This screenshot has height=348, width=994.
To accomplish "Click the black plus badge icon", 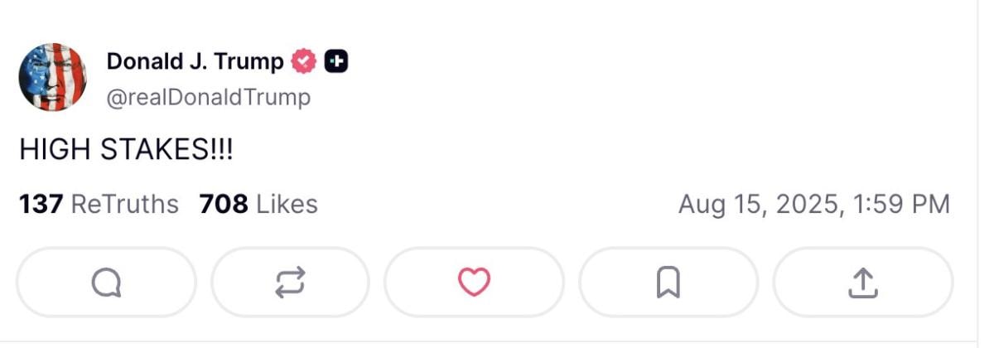I will 335,61.
